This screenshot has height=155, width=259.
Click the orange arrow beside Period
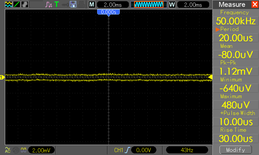(x=218, y=29)
